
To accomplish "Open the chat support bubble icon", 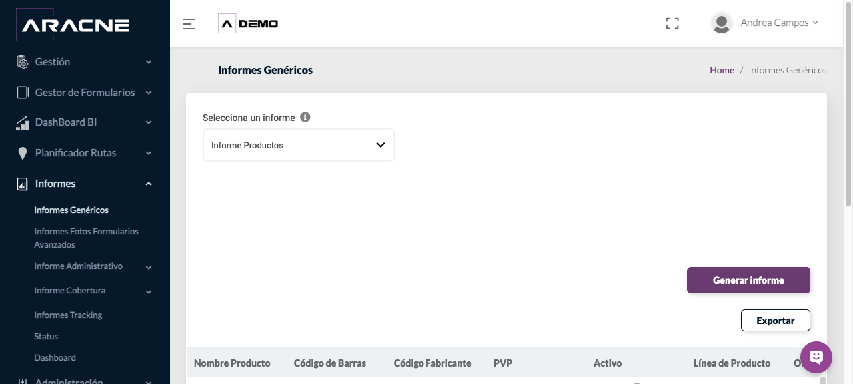I will (x=816, y=357).
